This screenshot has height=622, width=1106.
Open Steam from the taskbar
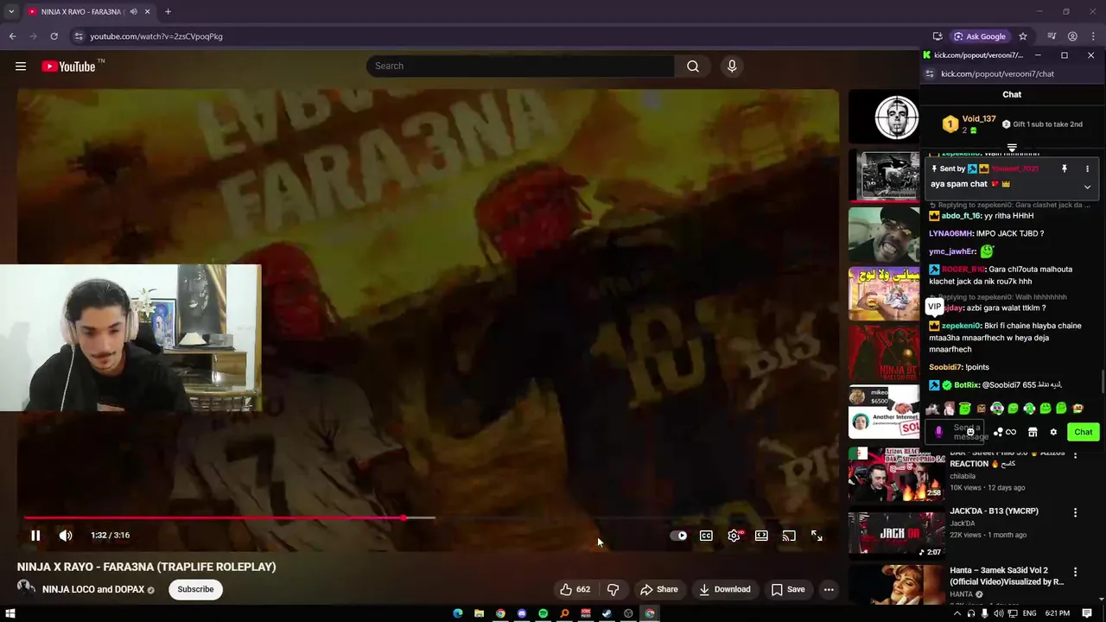point(607,613)
